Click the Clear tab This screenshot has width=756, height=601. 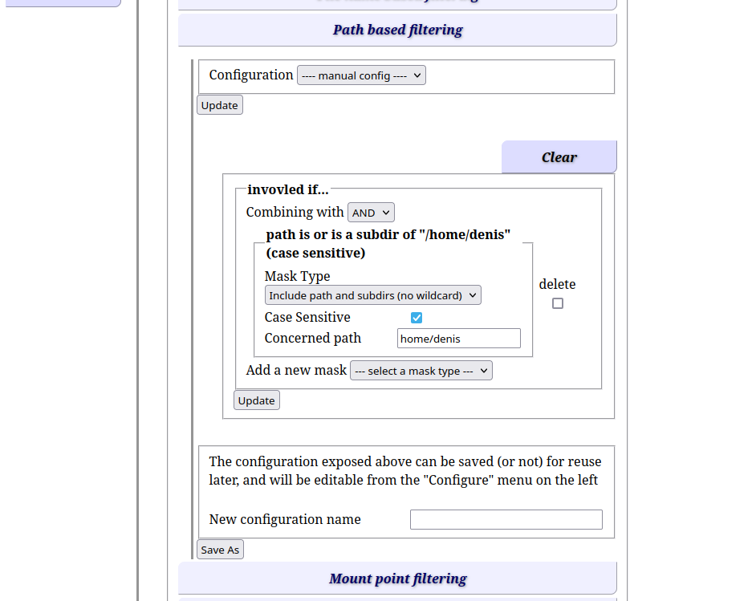(559, 157)
